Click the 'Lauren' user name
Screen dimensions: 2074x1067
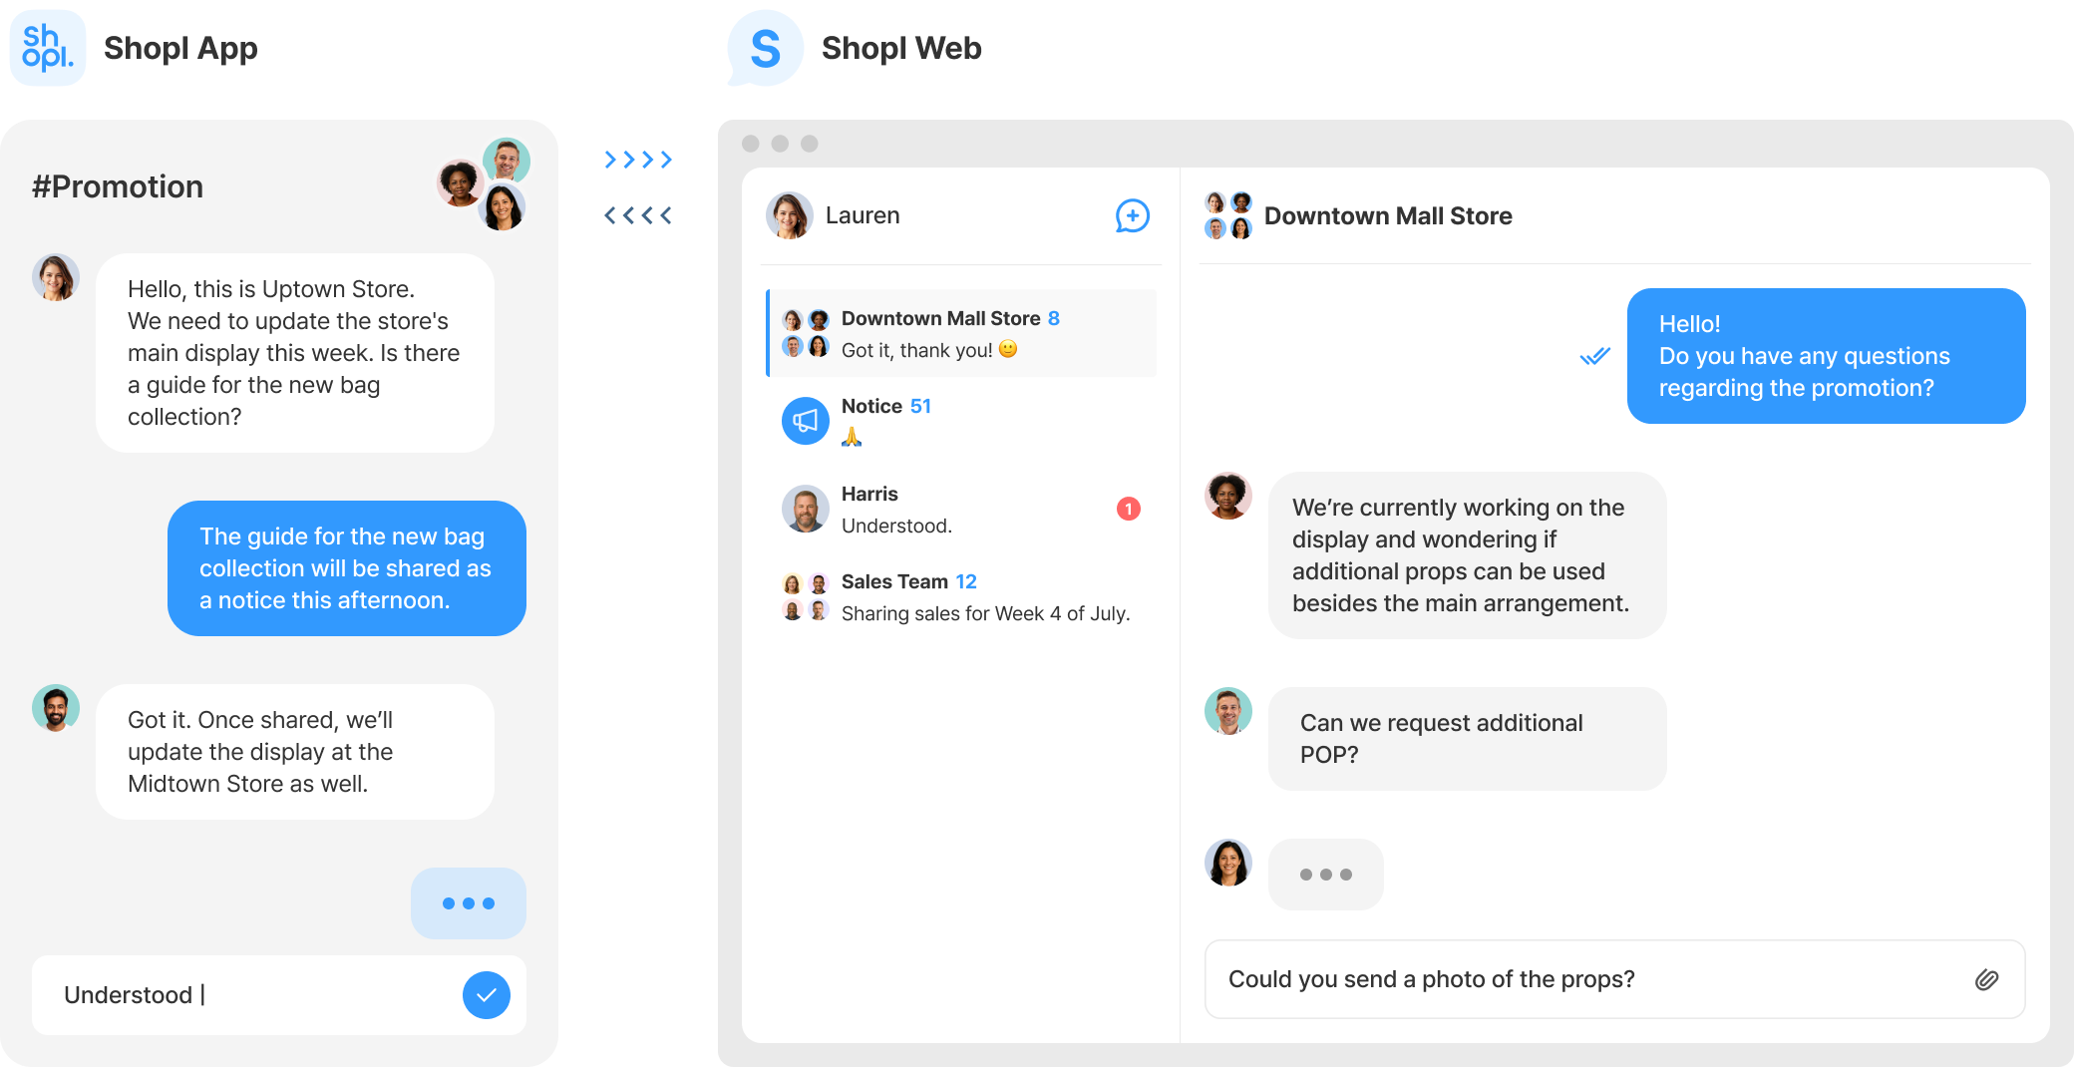coord(863,215)
